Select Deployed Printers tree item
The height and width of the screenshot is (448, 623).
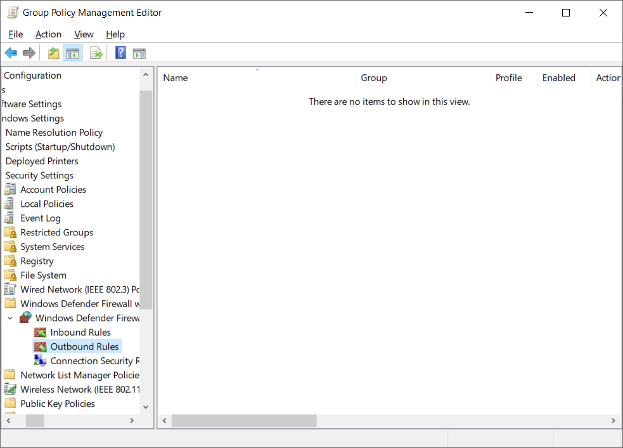click(x=42, y=161)
